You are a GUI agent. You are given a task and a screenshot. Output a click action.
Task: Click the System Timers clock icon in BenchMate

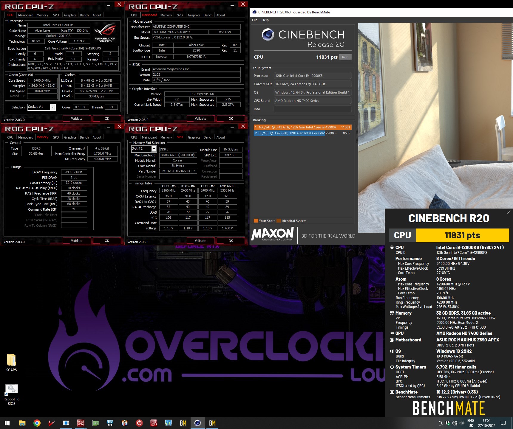392,367
